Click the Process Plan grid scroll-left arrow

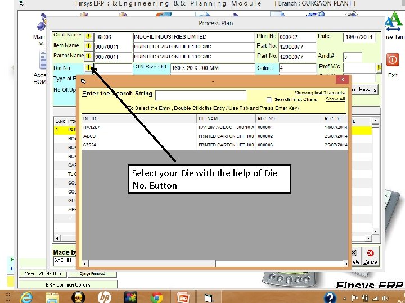tap(57, 238)
